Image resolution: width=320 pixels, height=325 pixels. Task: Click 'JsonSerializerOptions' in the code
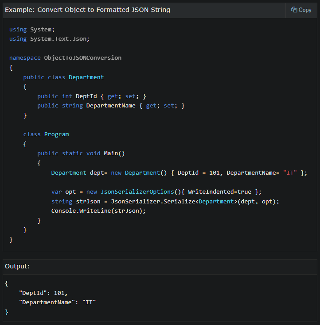tap(137, 192)
